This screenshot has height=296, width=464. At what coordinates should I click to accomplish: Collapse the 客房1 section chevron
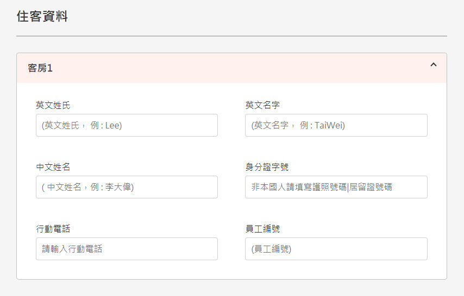coord(433,65)
